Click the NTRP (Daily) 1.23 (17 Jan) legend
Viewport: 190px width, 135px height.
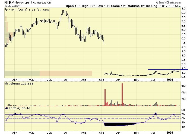pos(29,9)
